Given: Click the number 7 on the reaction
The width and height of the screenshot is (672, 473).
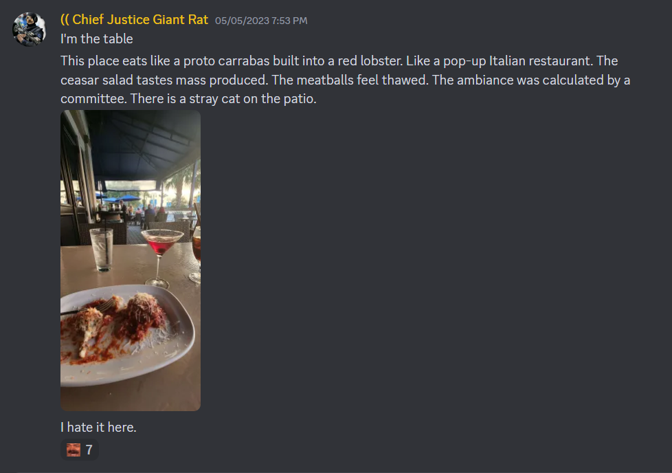Looking at the screenshot, I should (89, 450).
